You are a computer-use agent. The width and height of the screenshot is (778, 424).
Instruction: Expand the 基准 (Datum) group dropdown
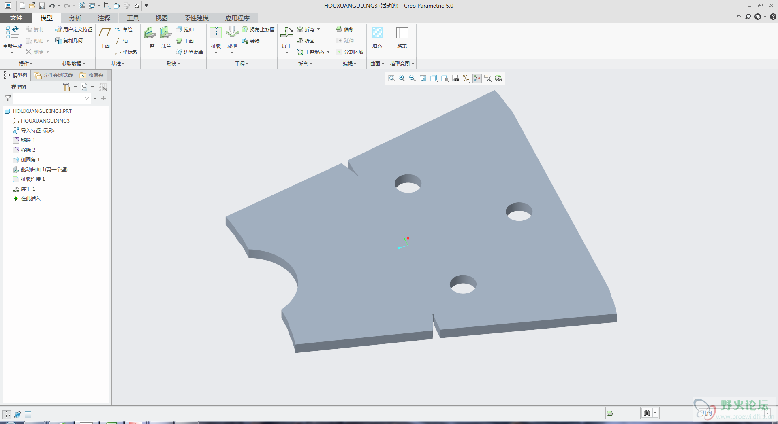(x=118, y=64)
